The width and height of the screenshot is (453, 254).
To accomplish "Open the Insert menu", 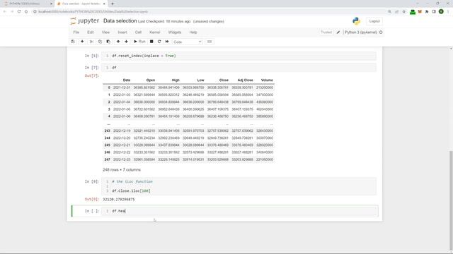I will point(122,32).
